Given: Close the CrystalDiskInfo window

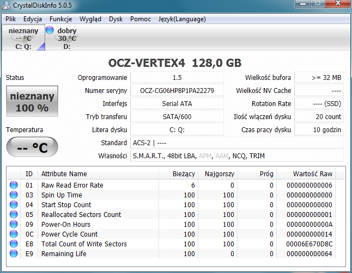Looking at the screenshot, I should tap(338, 4).
